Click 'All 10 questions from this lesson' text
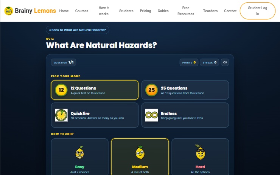Image resolution: width=280 pixels, height=175 pixels. [182, 93]
